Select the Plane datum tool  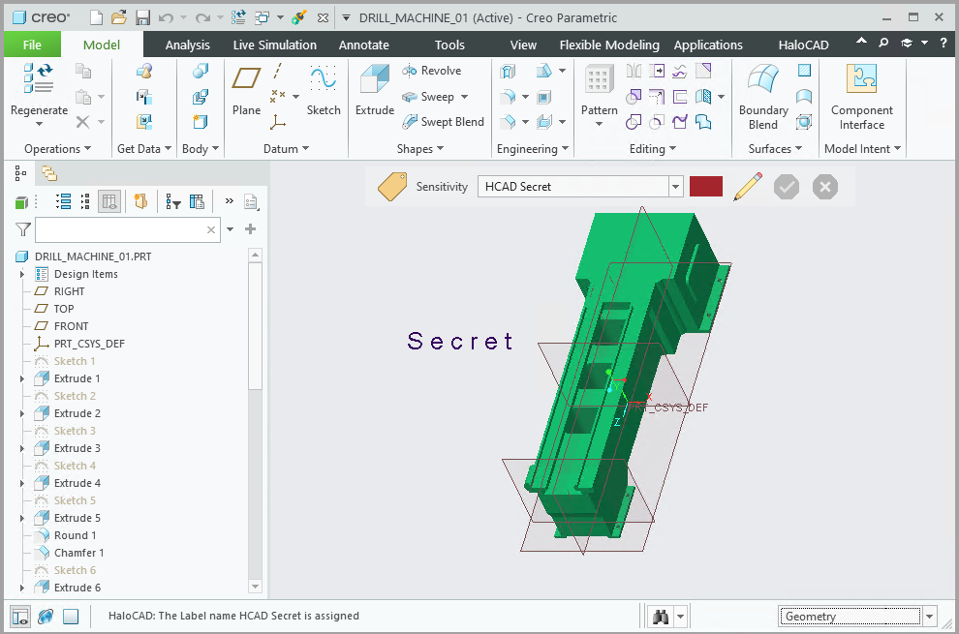click(x=246, y=89)
